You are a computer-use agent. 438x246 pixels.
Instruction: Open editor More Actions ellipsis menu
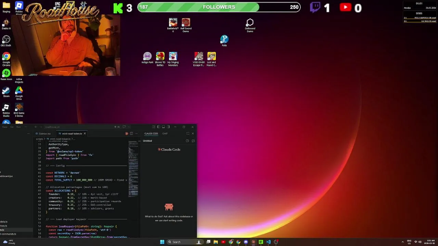click(x=137, y=134)
